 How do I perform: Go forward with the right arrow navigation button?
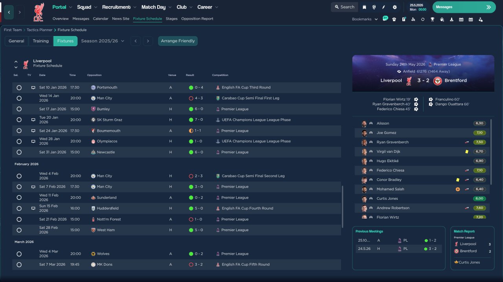(20, 12)
